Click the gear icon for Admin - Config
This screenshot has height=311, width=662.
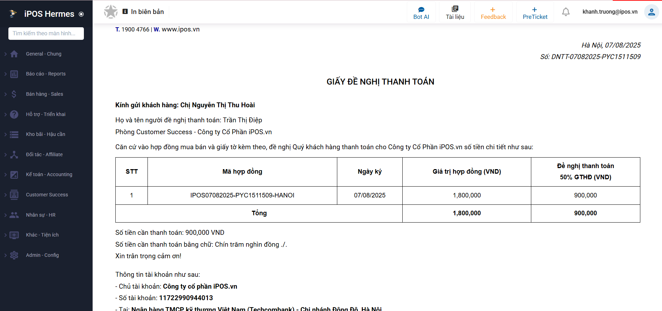tap(14, 255)
